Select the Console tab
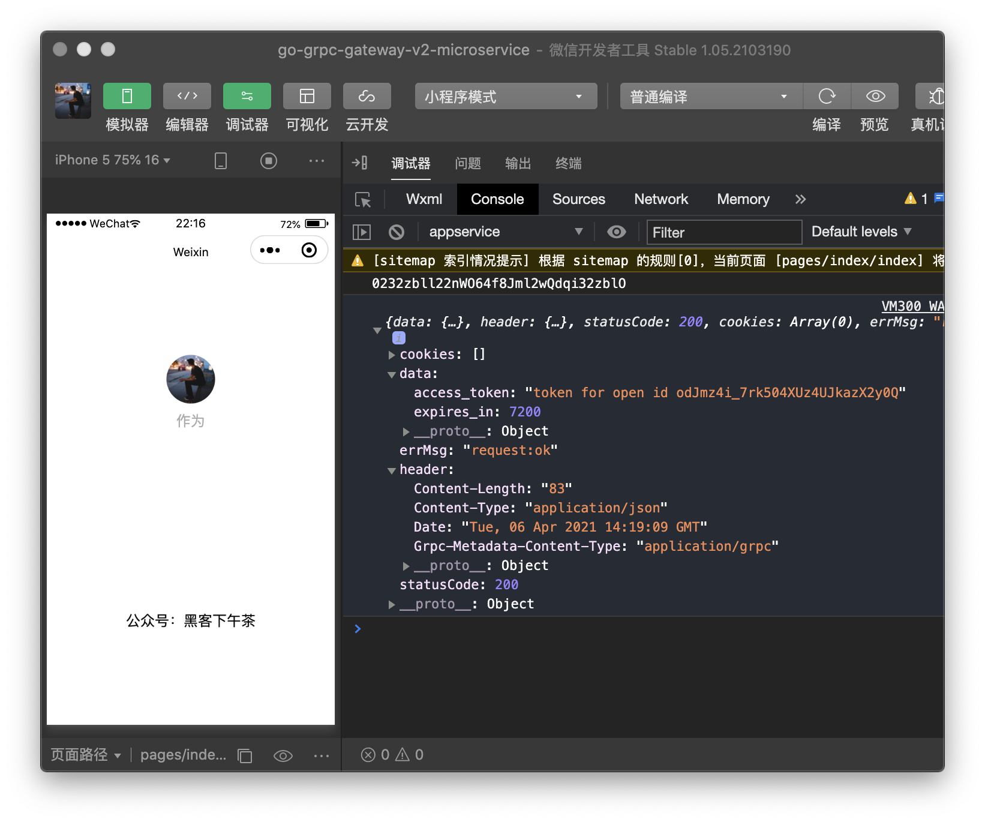The image size is (985, 822). tap(497, 199)
